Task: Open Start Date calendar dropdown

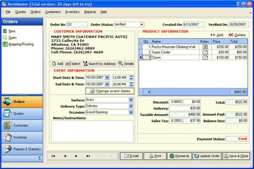Action: (x=107, y=78)
